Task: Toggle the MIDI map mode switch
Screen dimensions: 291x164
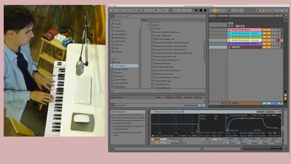Action: (273, 10)
